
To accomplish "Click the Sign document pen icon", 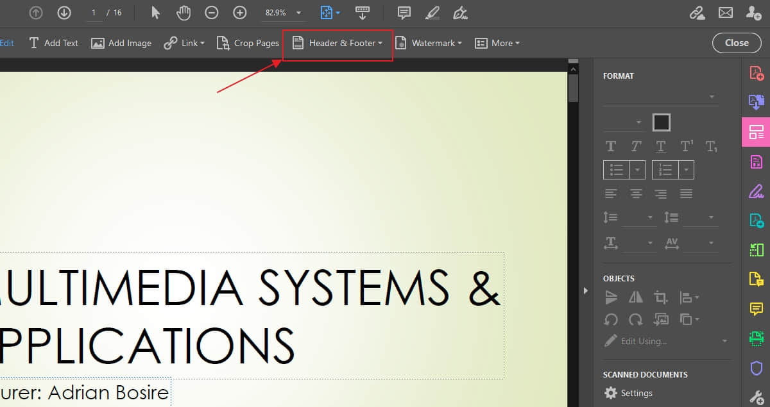I will tap(459, 12).
